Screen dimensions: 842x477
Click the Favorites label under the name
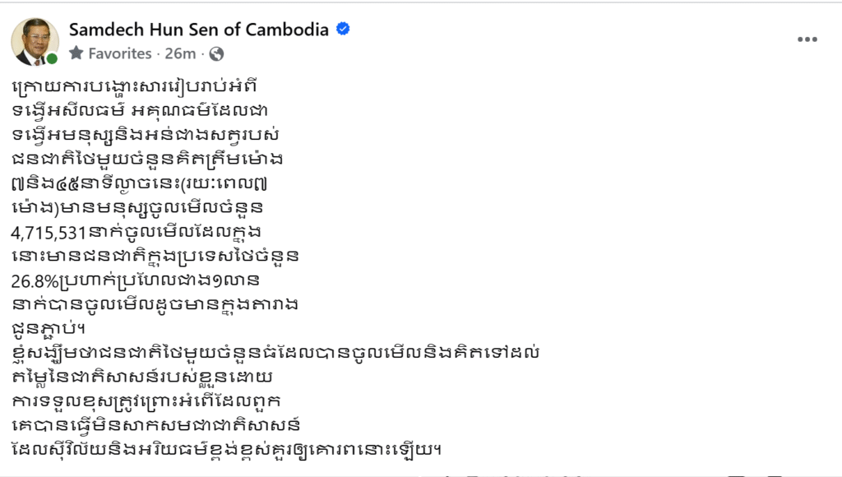(120, 53)
